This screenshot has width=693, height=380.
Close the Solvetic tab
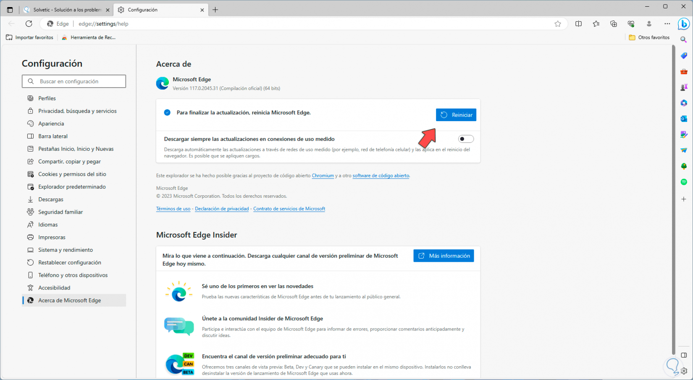coord(108,10)
